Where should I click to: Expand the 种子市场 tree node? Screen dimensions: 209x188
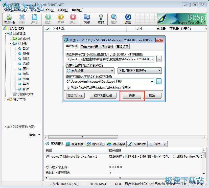[6, 99]
